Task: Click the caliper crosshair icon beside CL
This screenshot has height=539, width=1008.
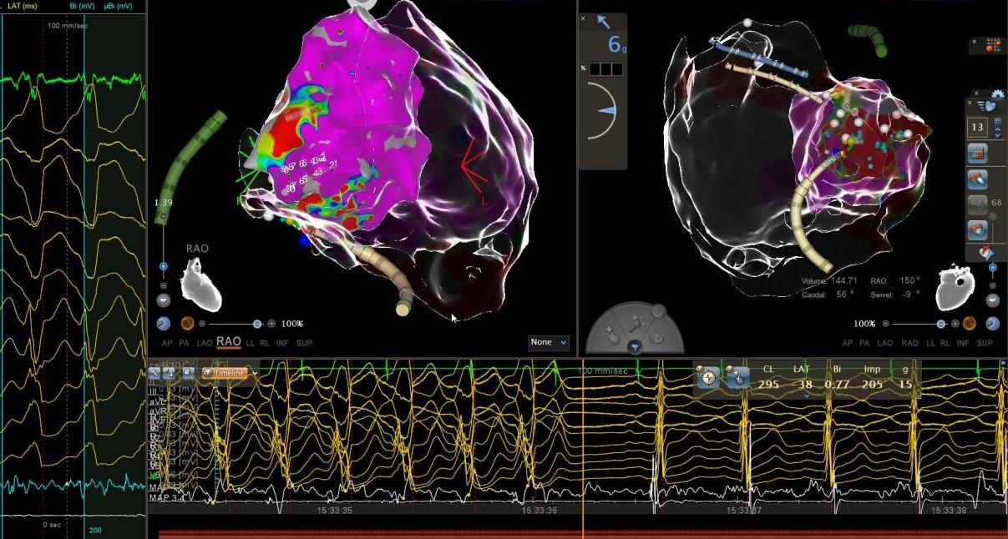Action: click(708, 377)
